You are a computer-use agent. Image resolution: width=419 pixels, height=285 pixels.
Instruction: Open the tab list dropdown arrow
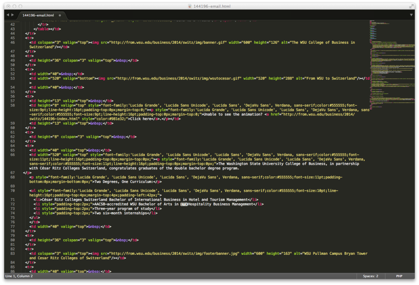click(x=411, y=15)
